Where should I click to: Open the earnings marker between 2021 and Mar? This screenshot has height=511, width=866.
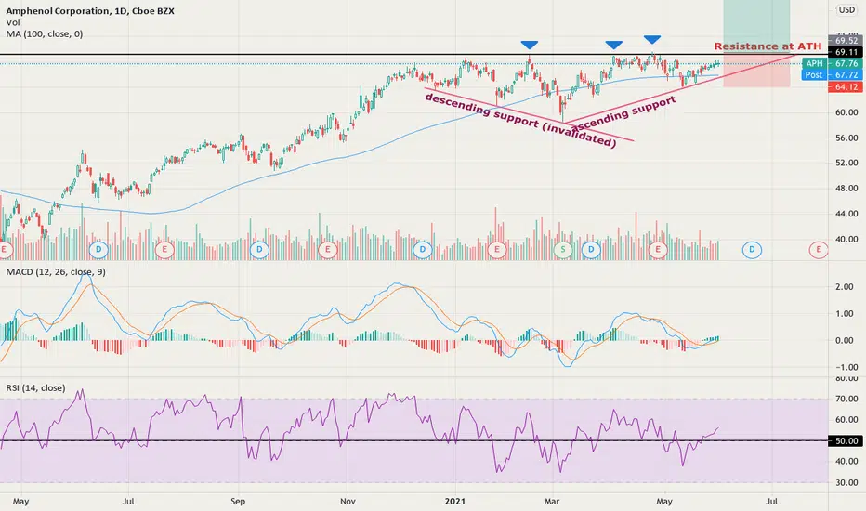496,250
